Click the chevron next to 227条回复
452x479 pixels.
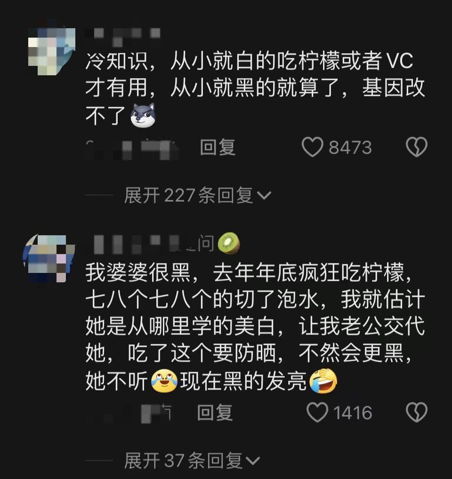[x=264, y=196]
